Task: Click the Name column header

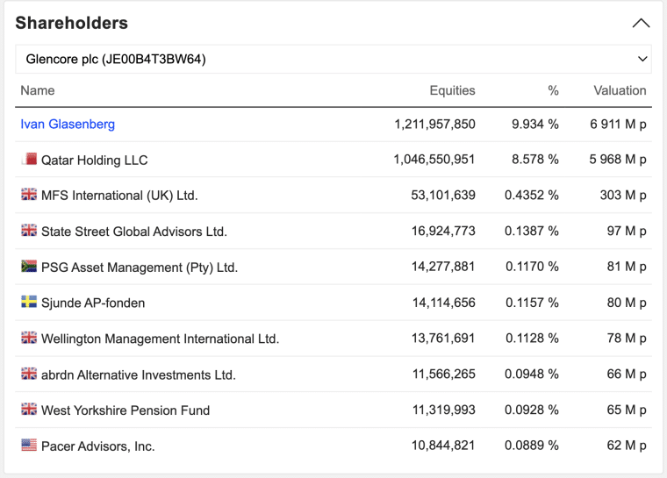Action: (38, 90)
